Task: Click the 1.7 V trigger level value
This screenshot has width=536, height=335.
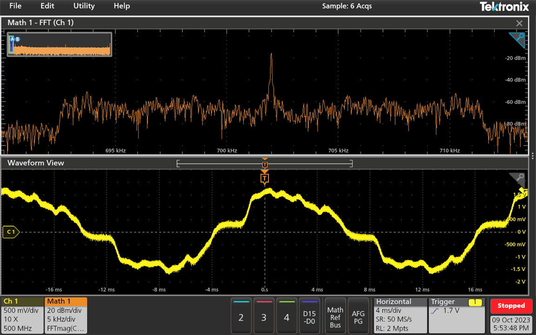Action: 452,311
